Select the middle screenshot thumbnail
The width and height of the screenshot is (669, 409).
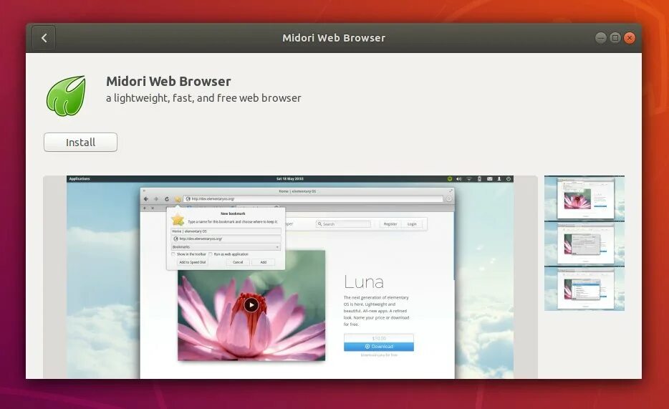pos(584,244)
